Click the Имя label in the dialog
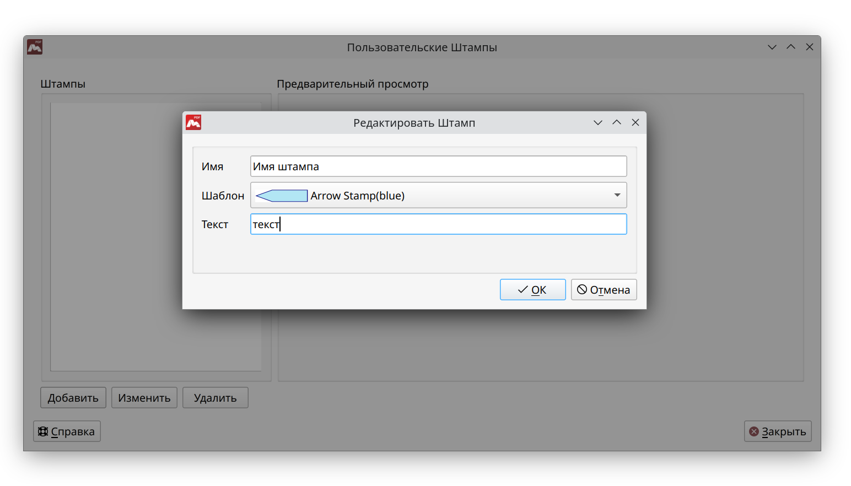 (212, 166)
